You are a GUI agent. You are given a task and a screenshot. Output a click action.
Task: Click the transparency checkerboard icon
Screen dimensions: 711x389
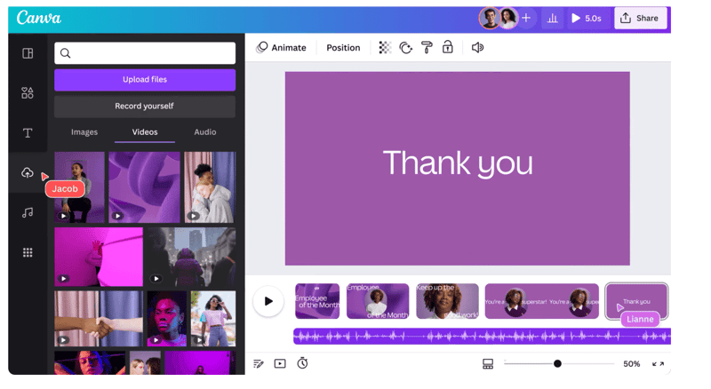pos(385,48)
